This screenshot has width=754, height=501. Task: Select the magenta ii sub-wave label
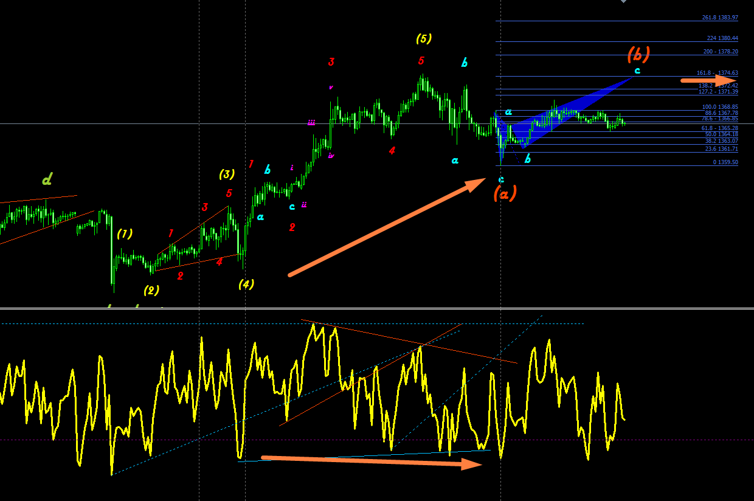pyautogui.click(x=304, y=205)
